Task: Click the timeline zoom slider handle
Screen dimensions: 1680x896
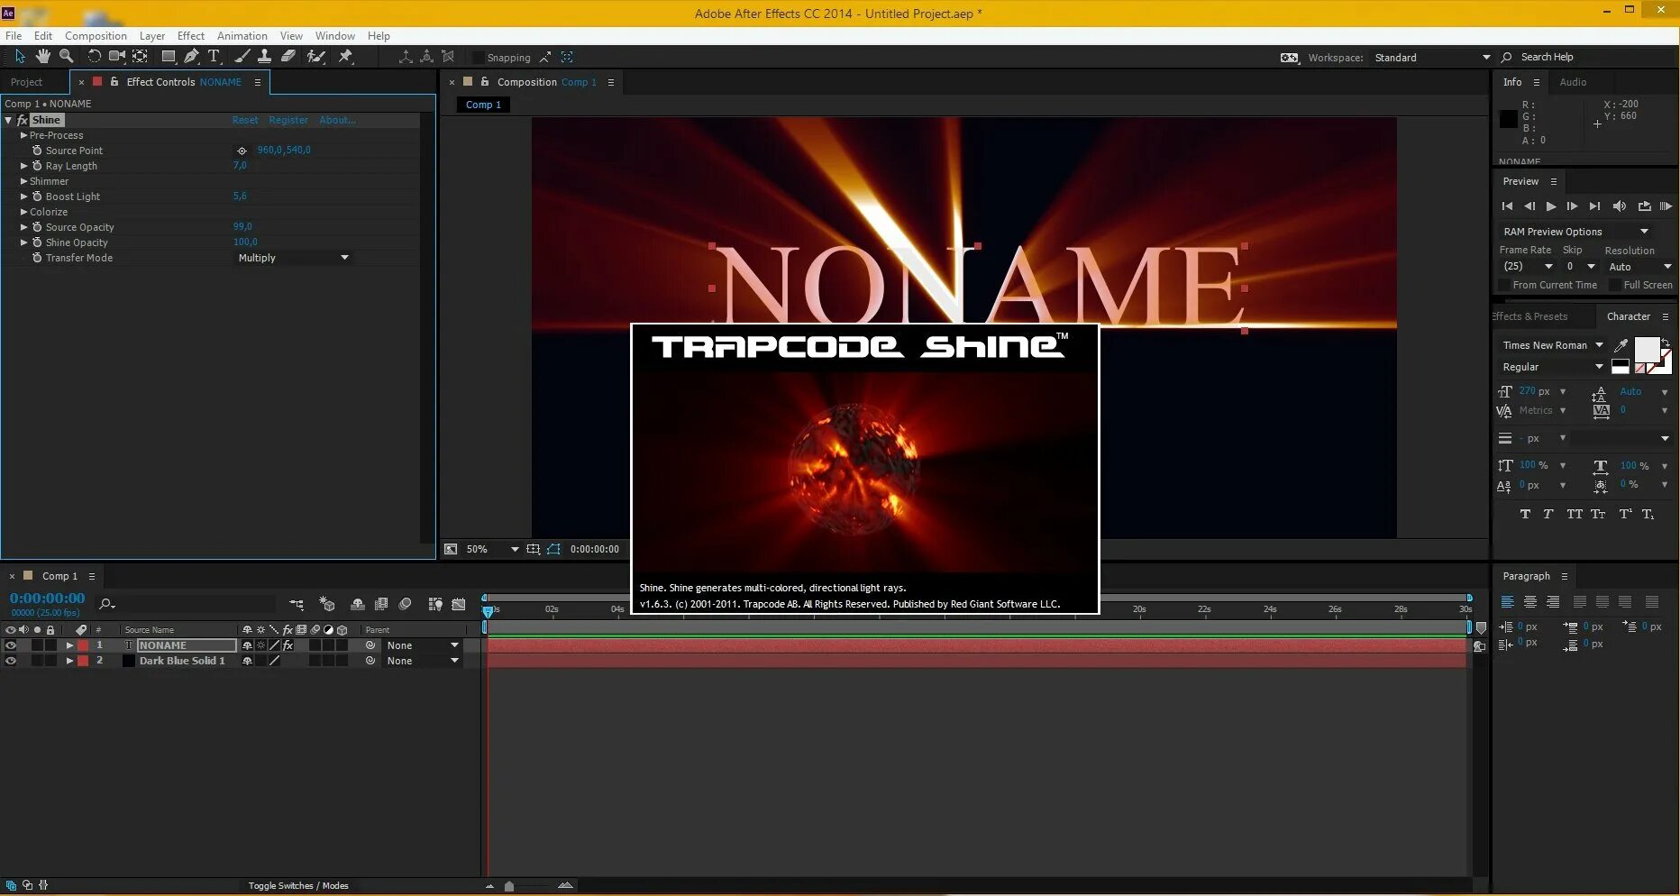Action: point(509,886)
